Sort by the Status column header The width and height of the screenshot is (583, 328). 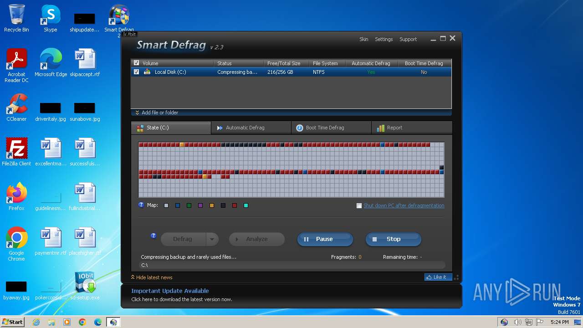click(239, 63)
